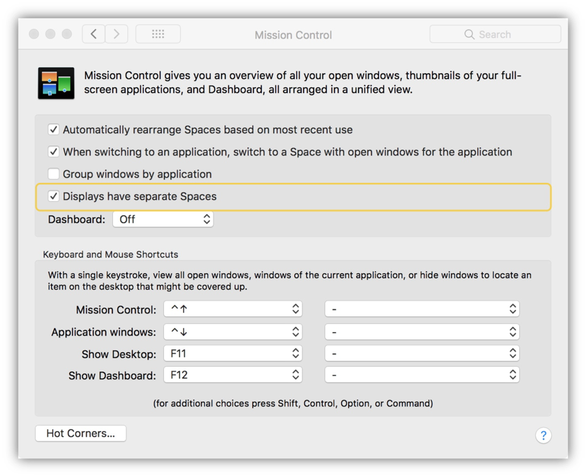Open Application windows mouse shortcut dropdown
The width and height of the screenshot is (586, 476).
coord(422,332)
